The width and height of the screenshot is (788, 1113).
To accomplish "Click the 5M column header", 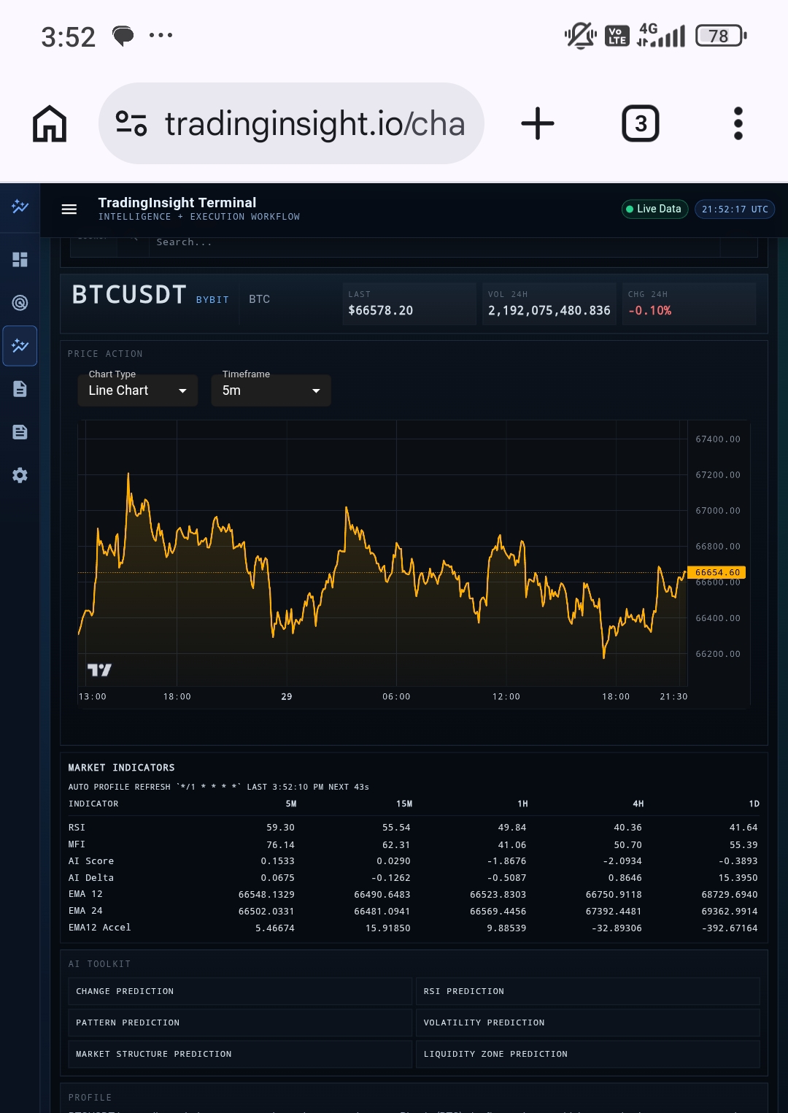I will click(x=291, y=804).
